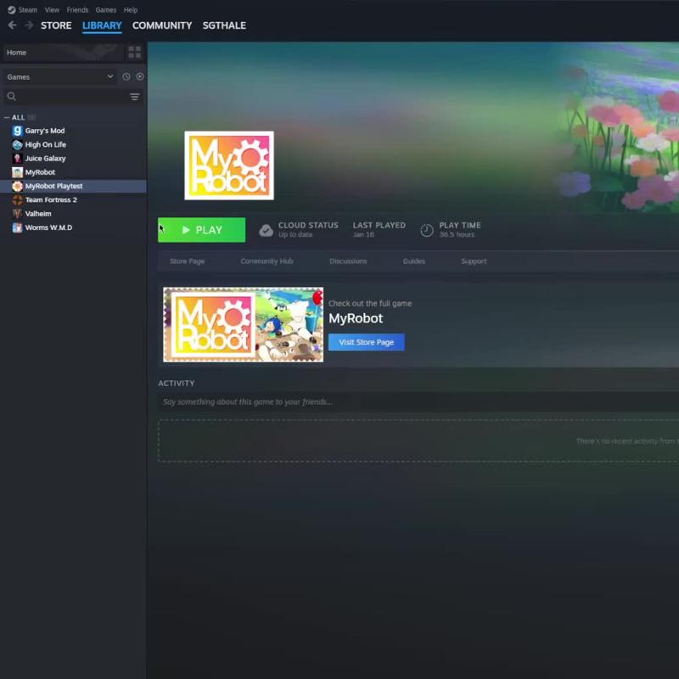Screen dimensions: 679x679
Task: Click the ready-to-play filter icon
Action: point(139,76)
